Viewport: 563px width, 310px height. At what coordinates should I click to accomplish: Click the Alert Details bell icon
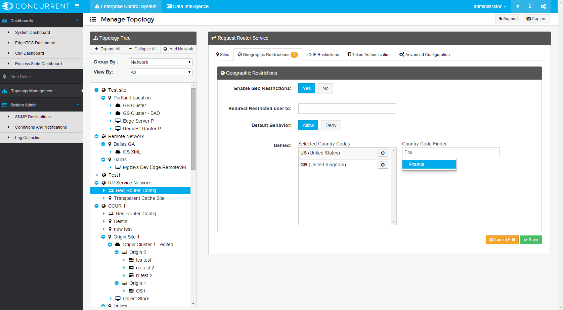click(x=4, y=77)
